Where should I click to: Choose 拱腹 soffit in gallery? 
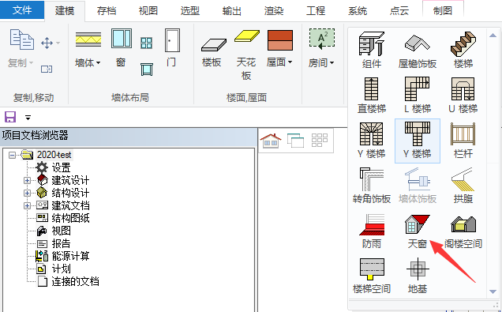click(x=463, y=186)
